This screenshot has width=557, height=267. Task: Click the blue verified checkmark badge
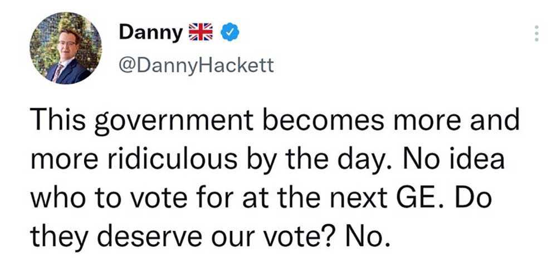(229, 33)
